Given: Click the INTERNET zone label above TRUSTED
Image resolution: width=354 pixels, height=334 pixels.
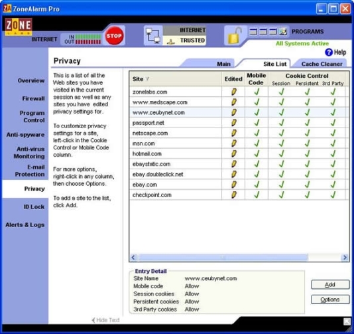Looking at the screenshot, I should point(184,31).
